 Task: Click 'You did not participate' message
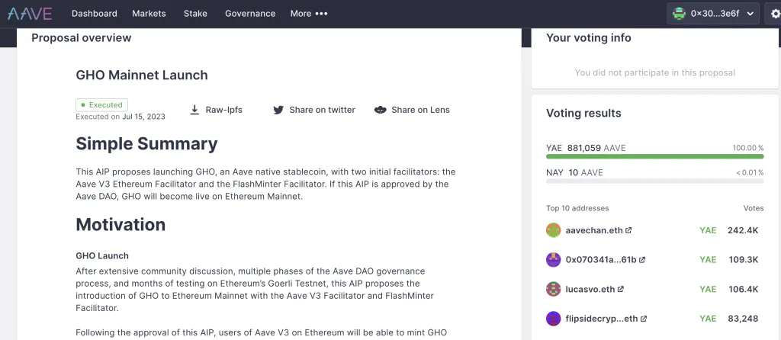tap(654, 72)
